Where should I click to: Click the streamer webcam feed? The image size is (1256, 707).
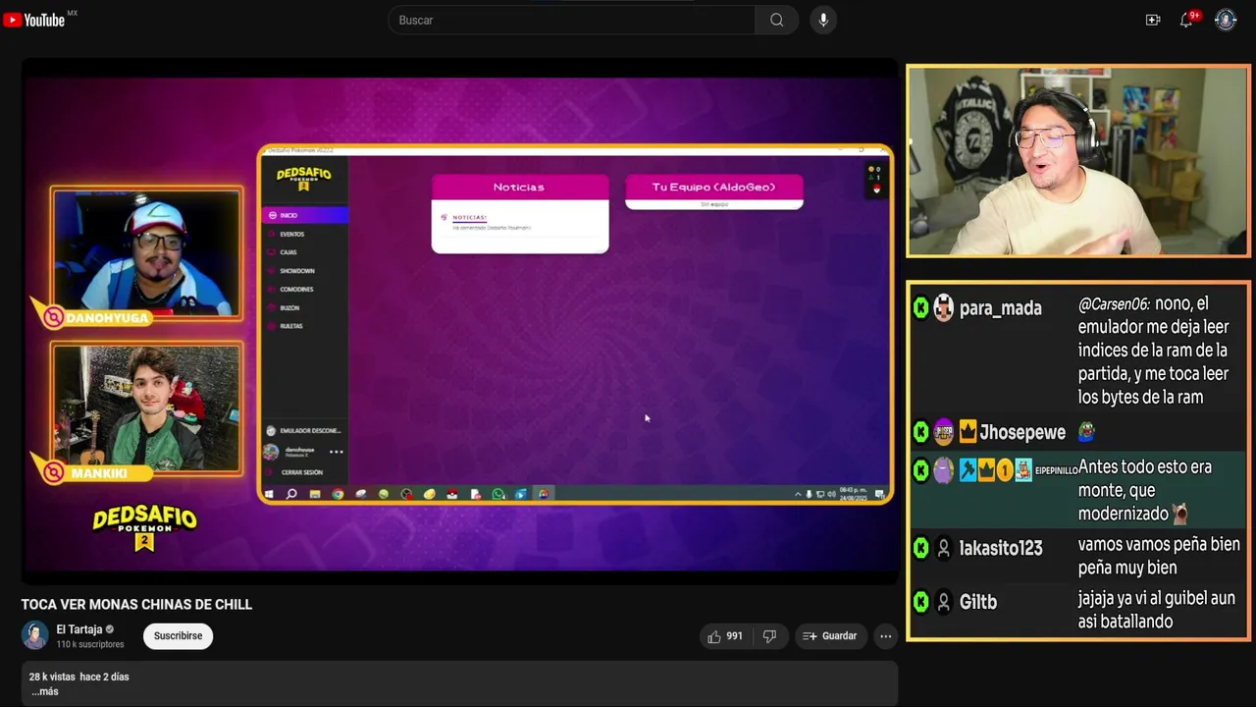(1077, 161)
